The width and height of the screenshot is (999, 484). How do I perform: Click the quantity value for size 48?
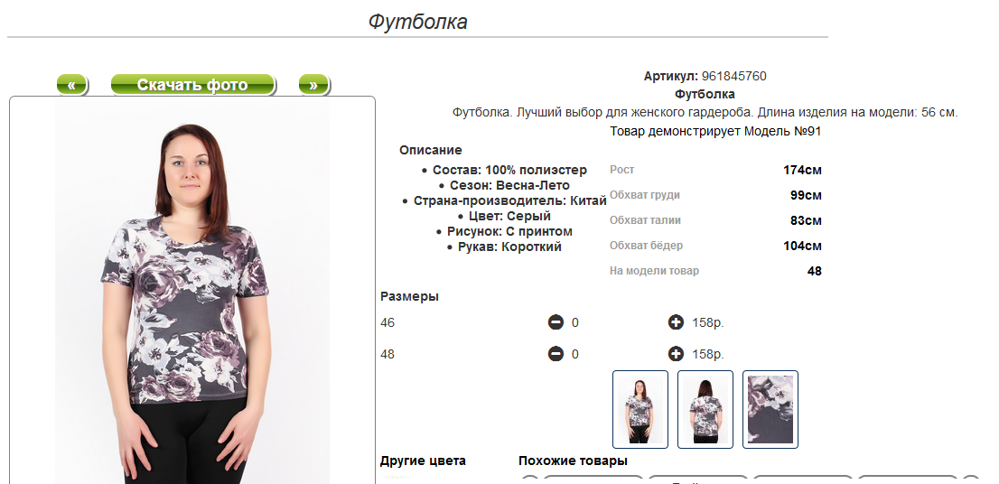[575, 354]
